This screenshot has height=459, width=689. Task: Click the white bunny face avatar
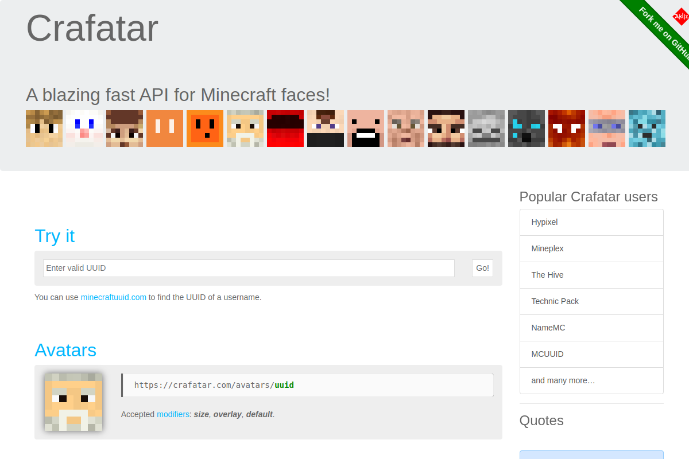[84, 129]
